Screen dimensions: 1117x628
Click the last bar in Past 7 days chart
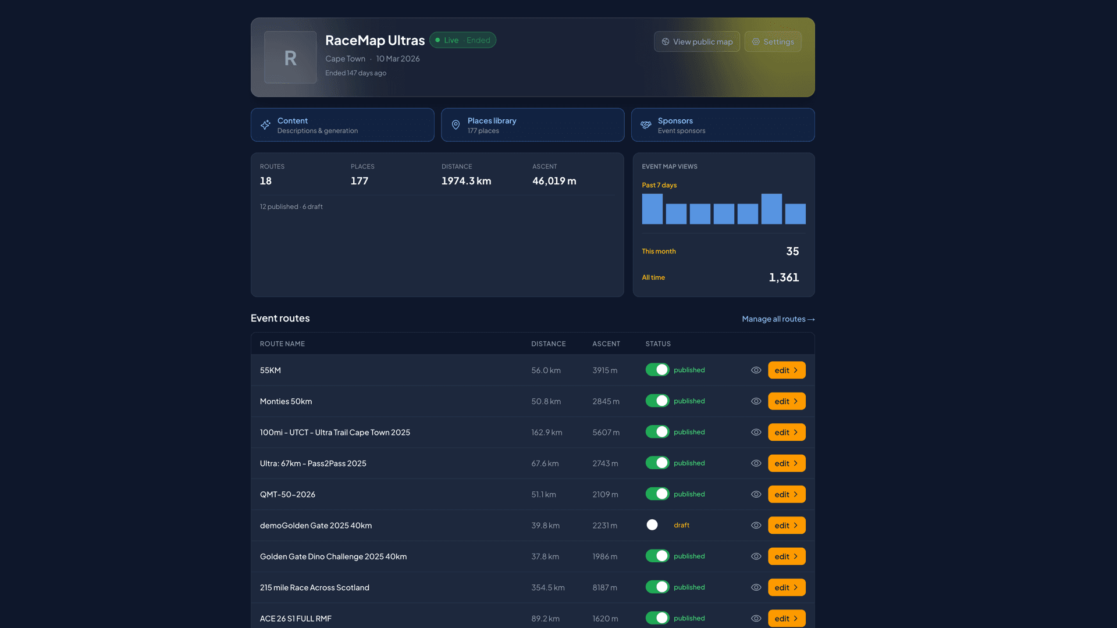point(795,214)
